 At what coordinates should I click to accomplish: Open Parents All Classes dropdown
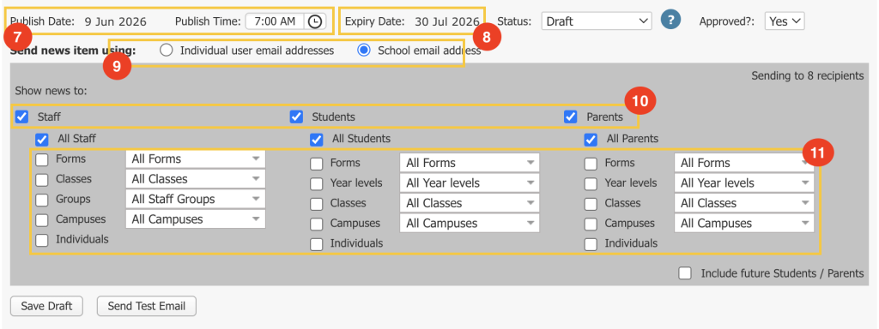pos(744,204)
